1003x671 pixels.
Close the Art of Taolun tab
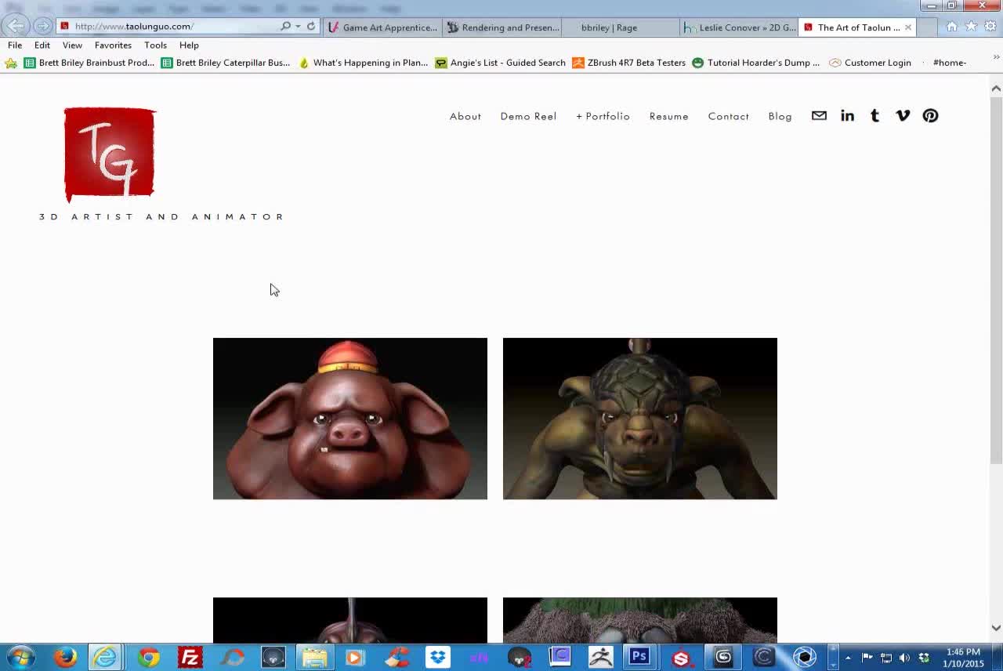(x=908, y=27)
